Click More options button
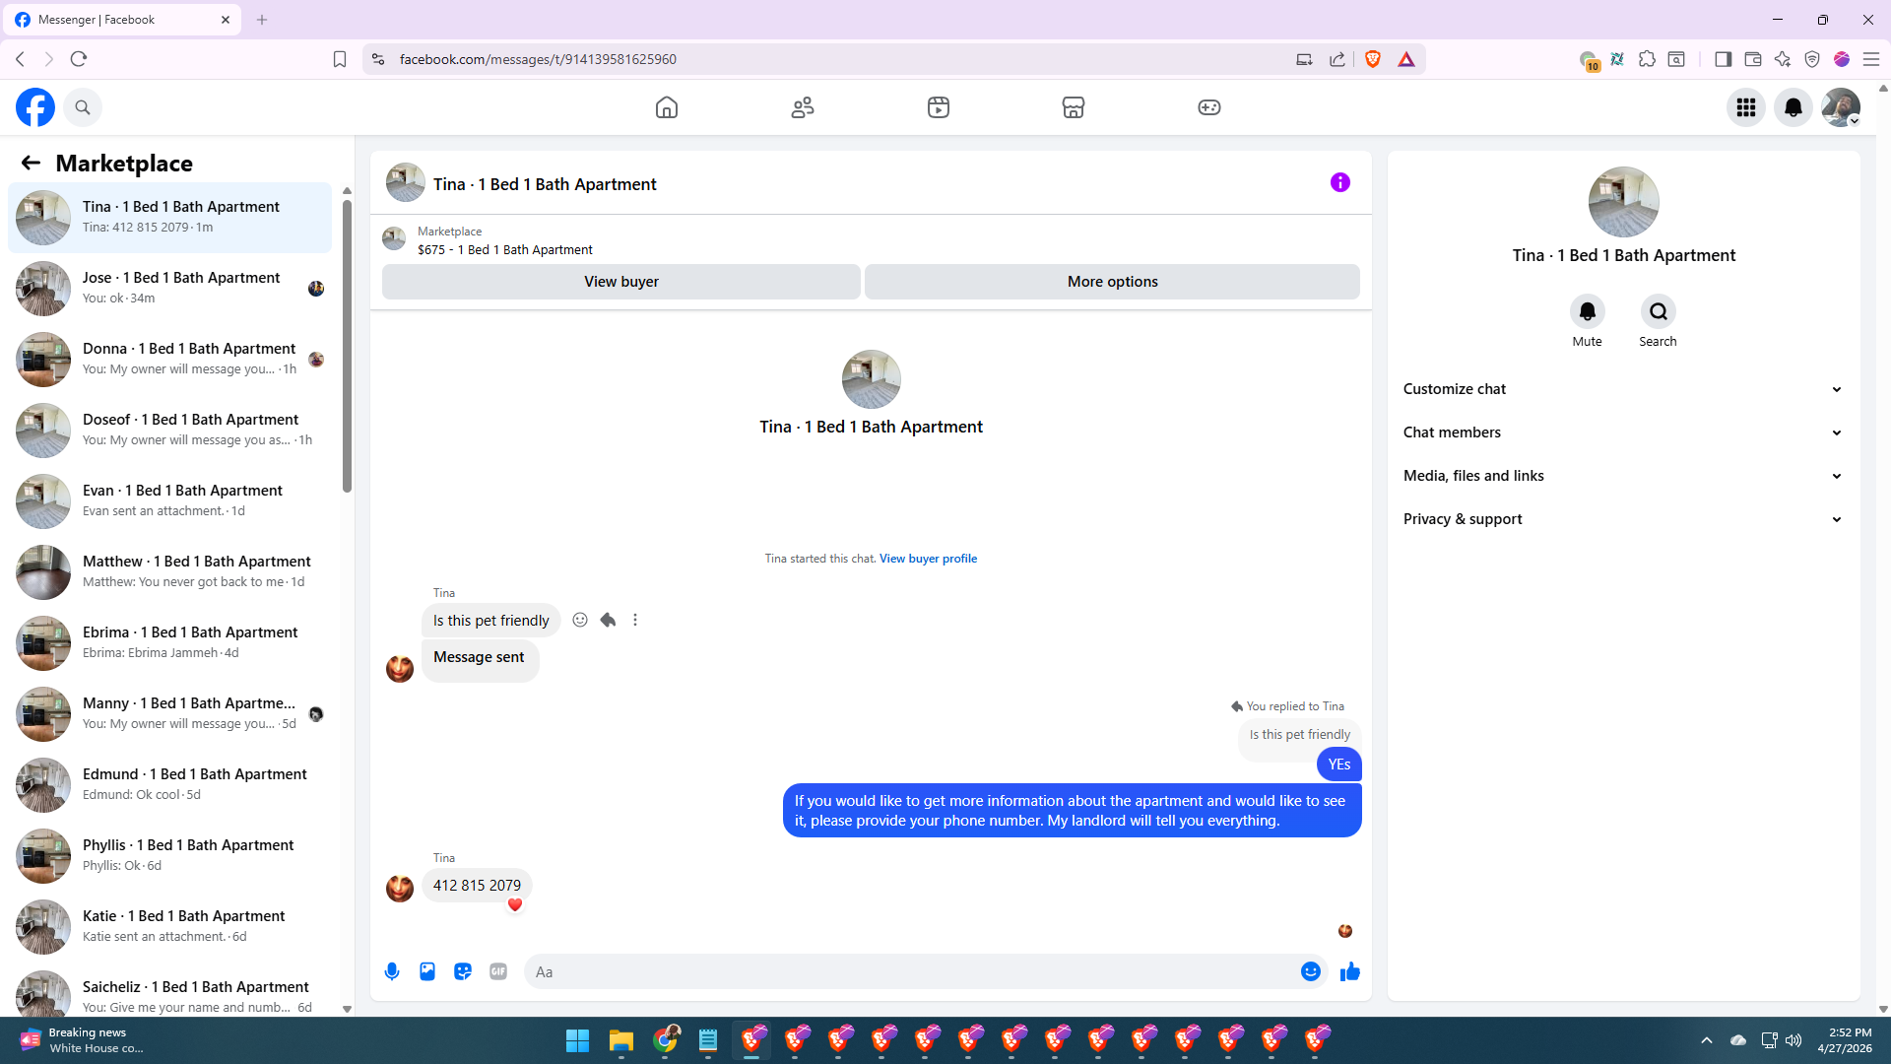This screenshot has width=1891, height=1064. [x=1113, y=282]
